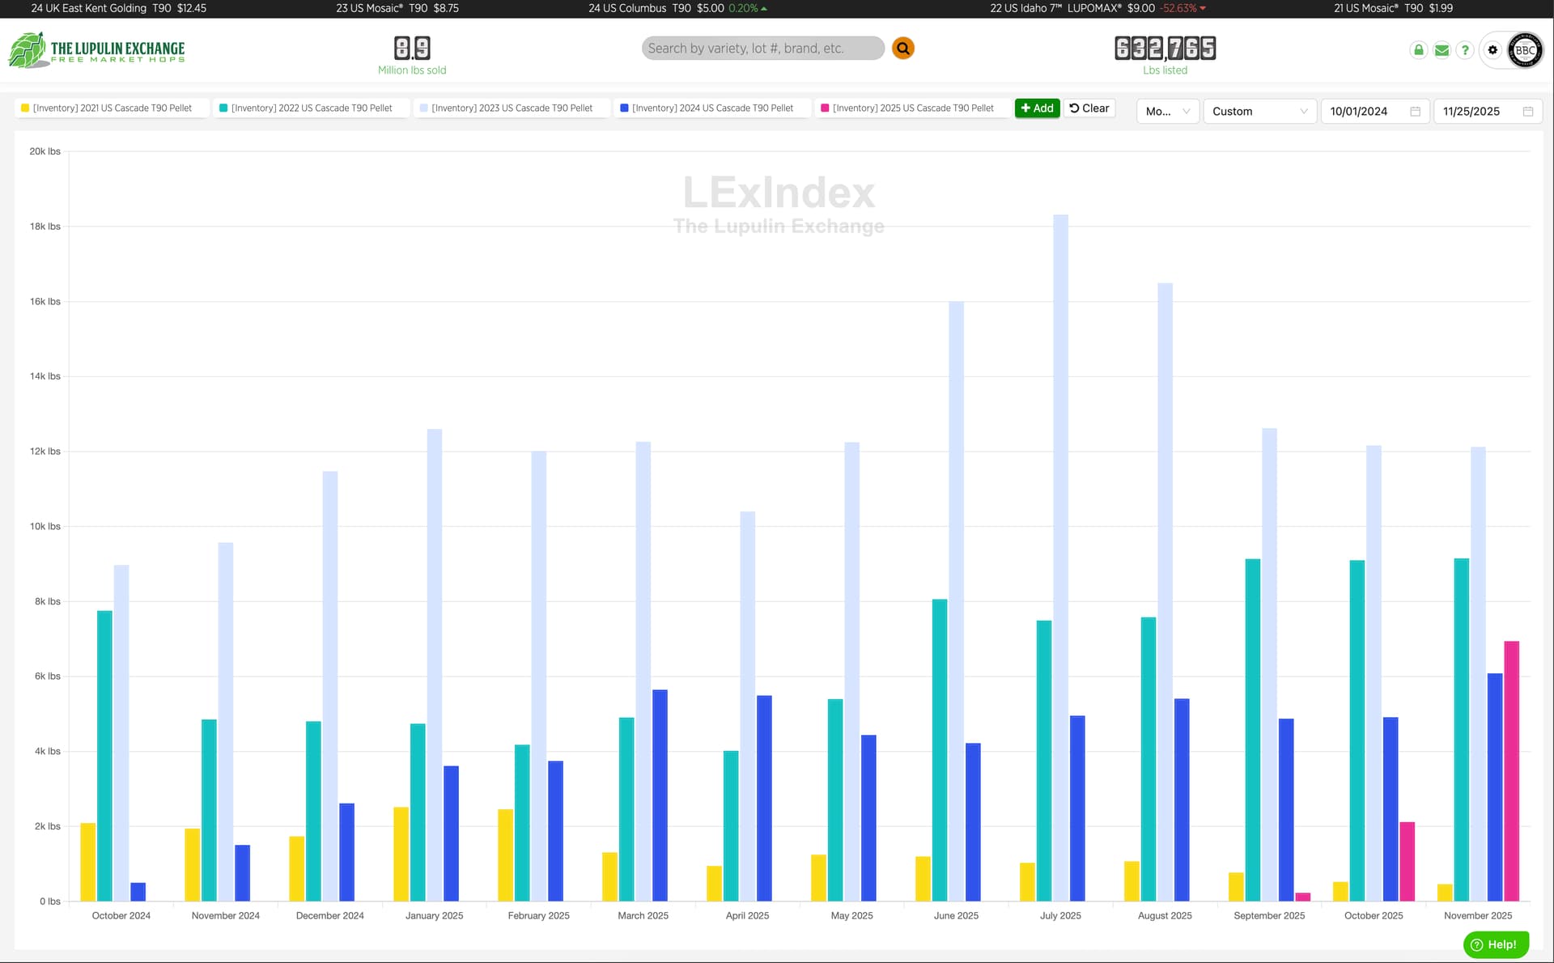Click the green lock icon

(1418, 50)
